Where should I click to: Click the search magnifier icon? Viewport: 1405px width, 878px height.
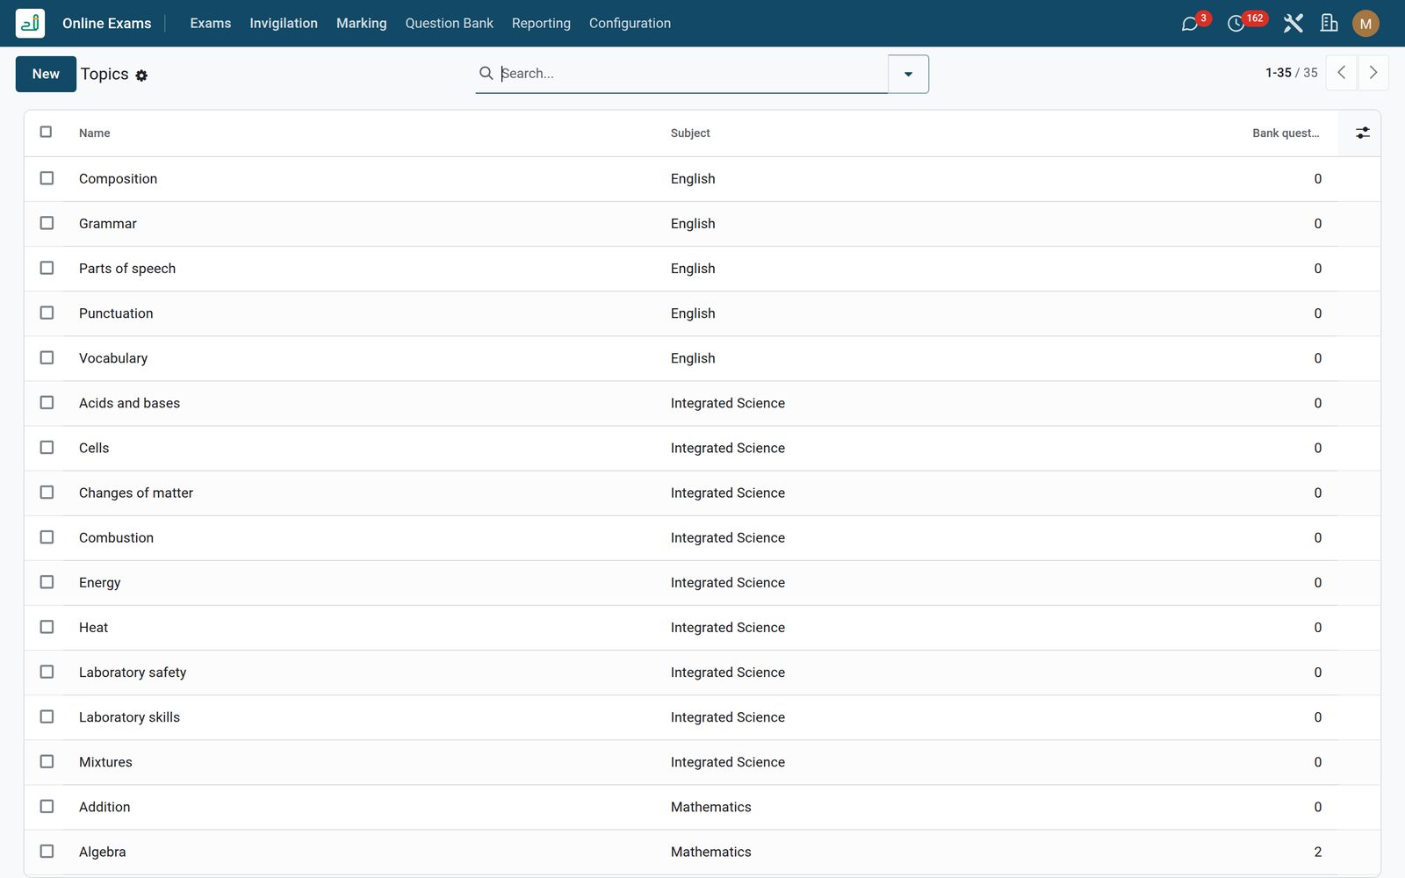click(x=486, y=73)
